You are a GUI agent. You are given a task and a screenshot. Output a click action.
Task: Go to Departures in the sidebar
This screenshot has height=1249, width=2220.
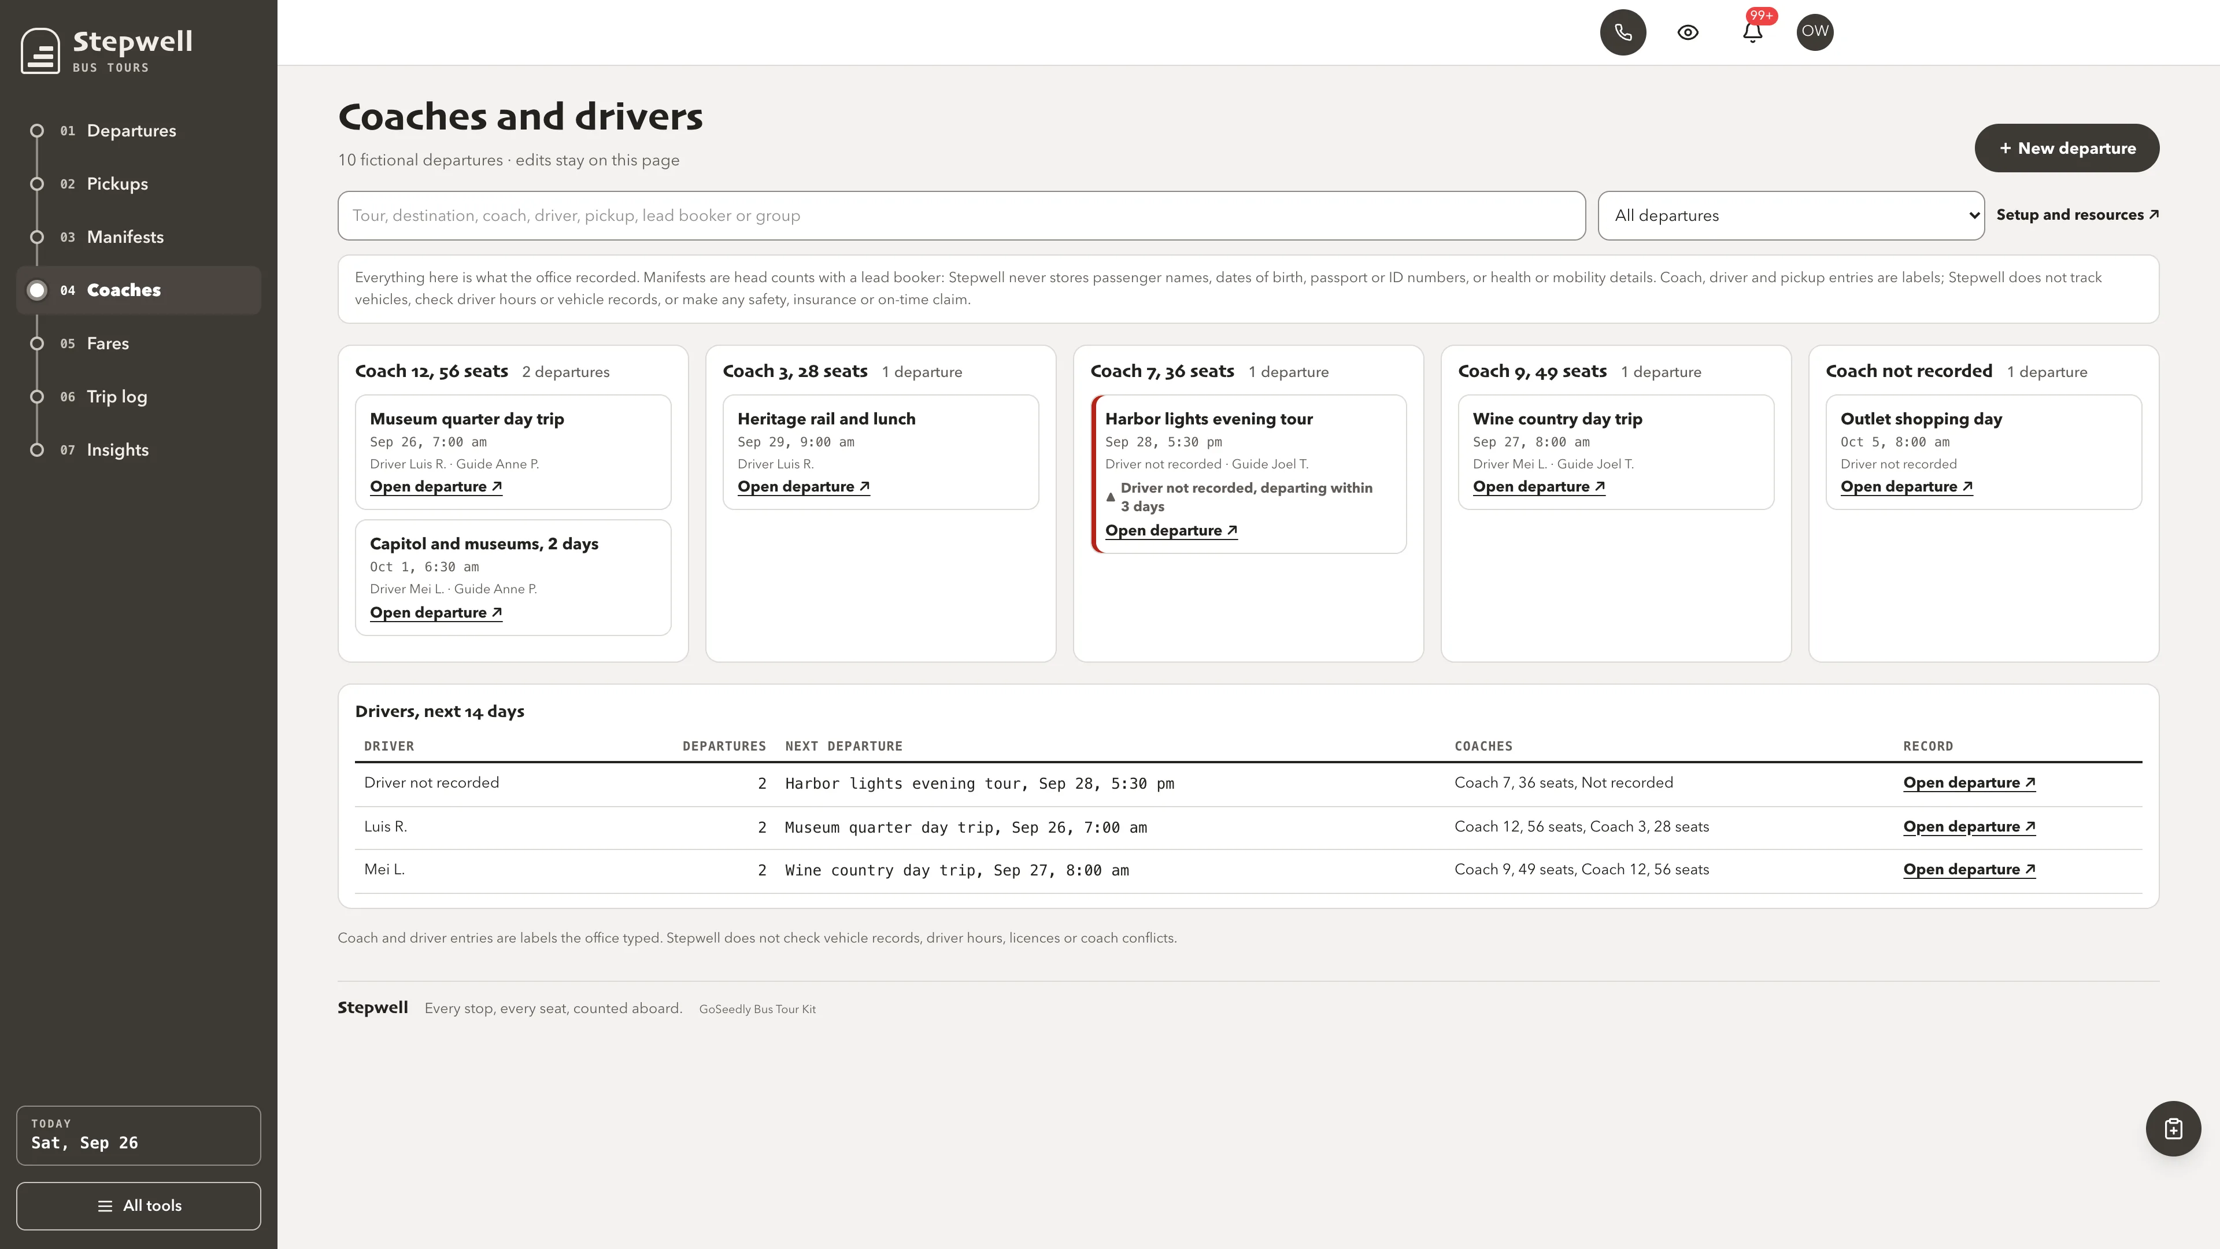[x=139, y=131]
